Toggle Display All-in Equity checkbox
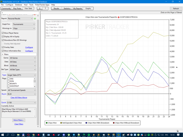 tap(3, 37)
